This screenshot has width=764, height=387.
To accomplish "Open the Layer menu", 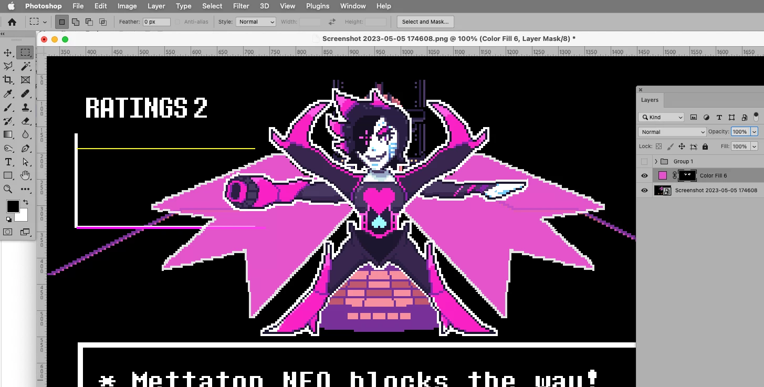I will point(156,6).
